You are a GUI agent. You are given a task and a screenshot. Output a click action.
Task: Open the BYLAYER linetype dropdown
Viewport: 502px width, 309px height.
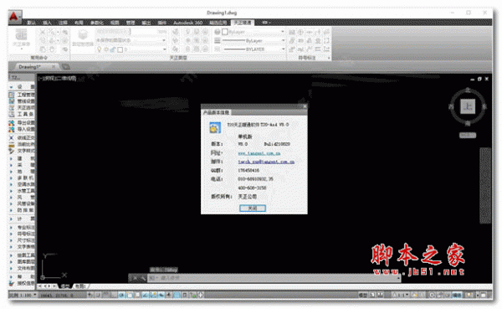tap(283, 49)
